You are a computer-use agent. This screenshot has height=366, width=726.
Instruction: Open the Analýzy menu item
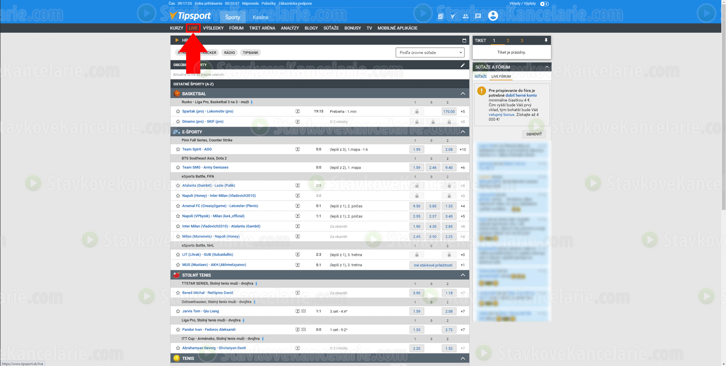click(x=290, y=28)
